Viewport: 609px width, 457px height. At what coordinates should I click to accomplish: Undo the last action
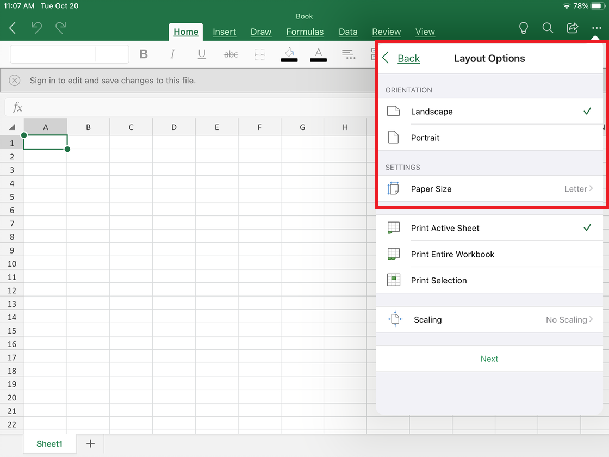click(x=36, y=28)
